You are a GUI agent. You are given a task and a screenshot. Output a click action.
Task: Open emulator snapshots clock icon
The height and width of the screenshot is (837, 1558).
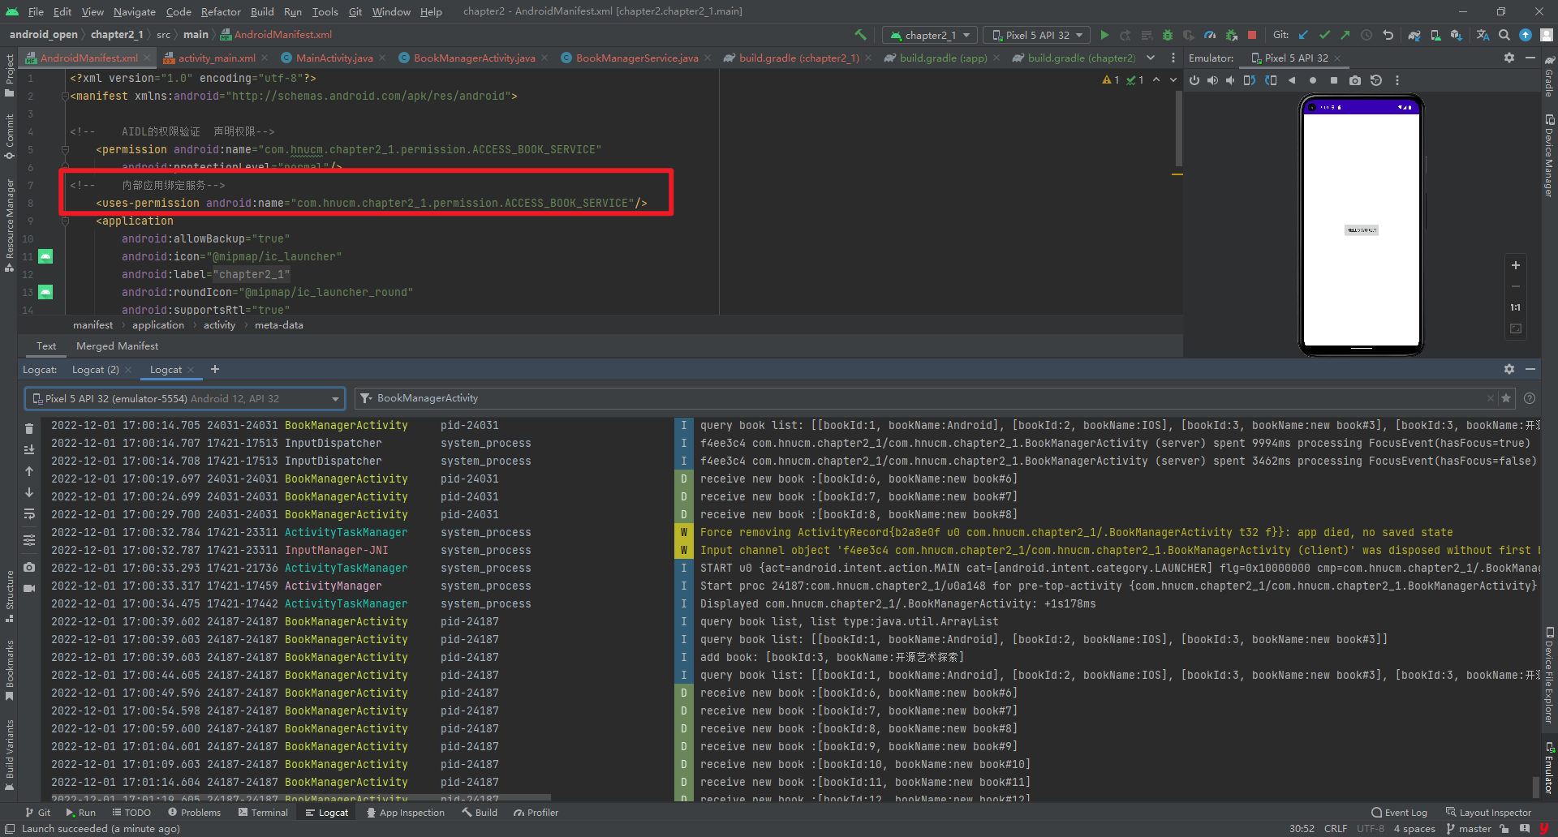tap(1376, 80)
